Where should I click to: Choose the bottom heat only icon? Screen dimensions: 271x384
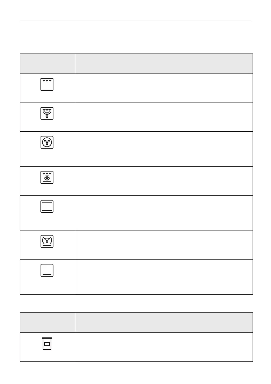(47, 270)
